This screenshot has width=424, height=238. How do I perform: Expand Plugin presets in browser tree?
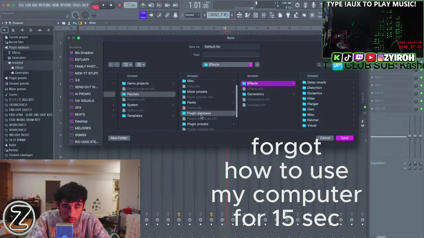coord(18,78)
